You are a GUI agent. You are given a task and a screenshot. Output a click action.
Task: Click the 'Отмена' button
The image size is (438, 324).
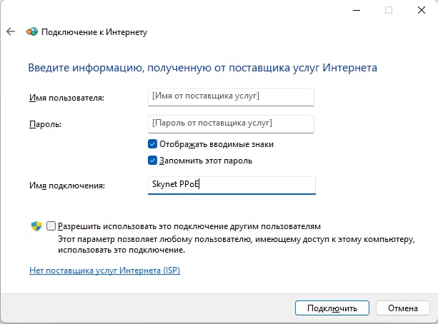(403, 308)
